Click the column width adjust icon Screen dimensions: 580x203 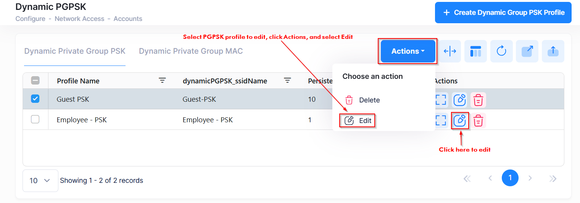[x=450, y=51]
